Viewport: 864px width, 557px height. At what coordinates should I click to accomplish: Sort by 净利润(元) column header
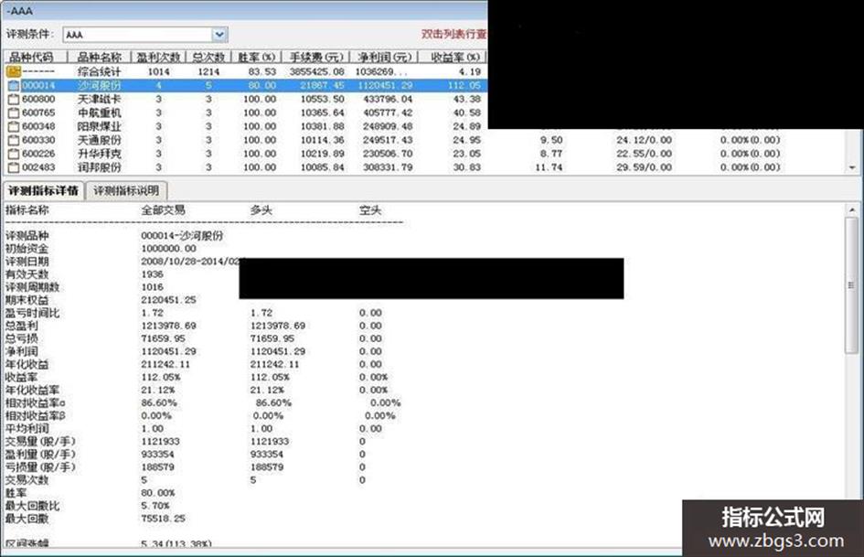pyautogui.click(x=384, y=57)
